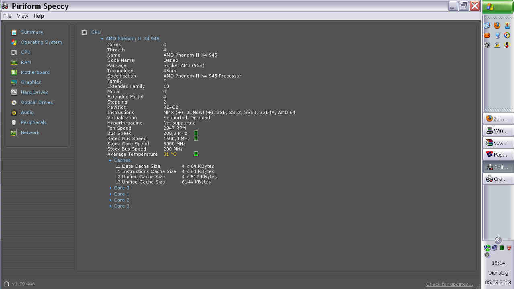Go to Summary section
Screen dimensions: 514x289
click(x=32, y=32)
